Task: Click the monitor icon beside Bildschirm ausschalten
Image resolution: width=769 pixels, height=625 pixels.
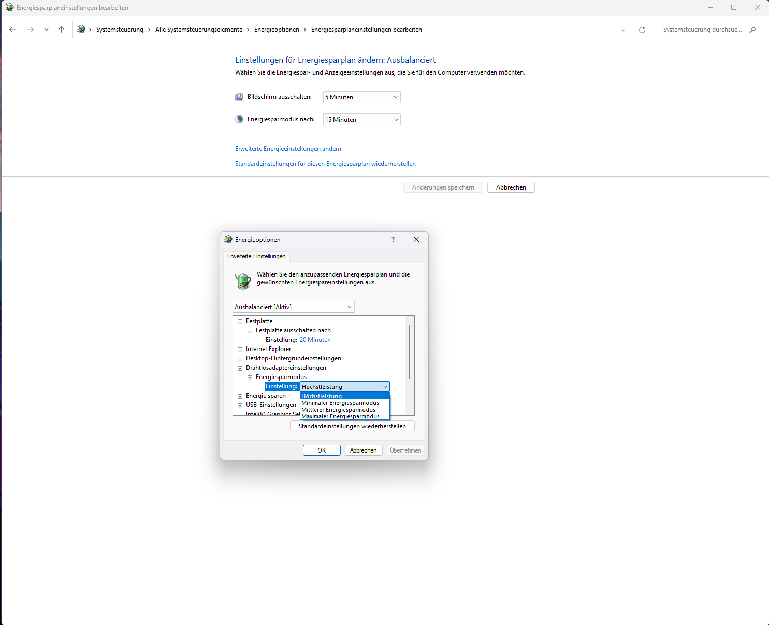Action: tap(239, 97)
